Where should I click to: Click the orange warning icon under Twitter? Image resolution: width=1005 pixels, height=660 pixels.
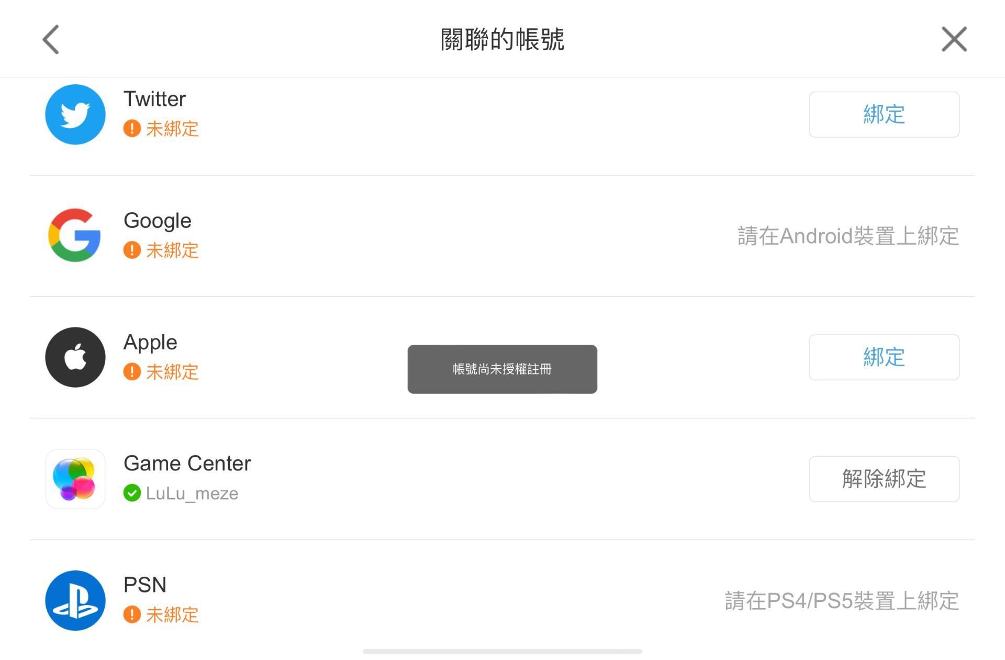[132, 128]
